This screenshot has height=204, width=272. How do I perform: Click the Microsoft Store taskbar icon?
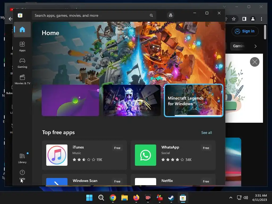pos(183,198)
